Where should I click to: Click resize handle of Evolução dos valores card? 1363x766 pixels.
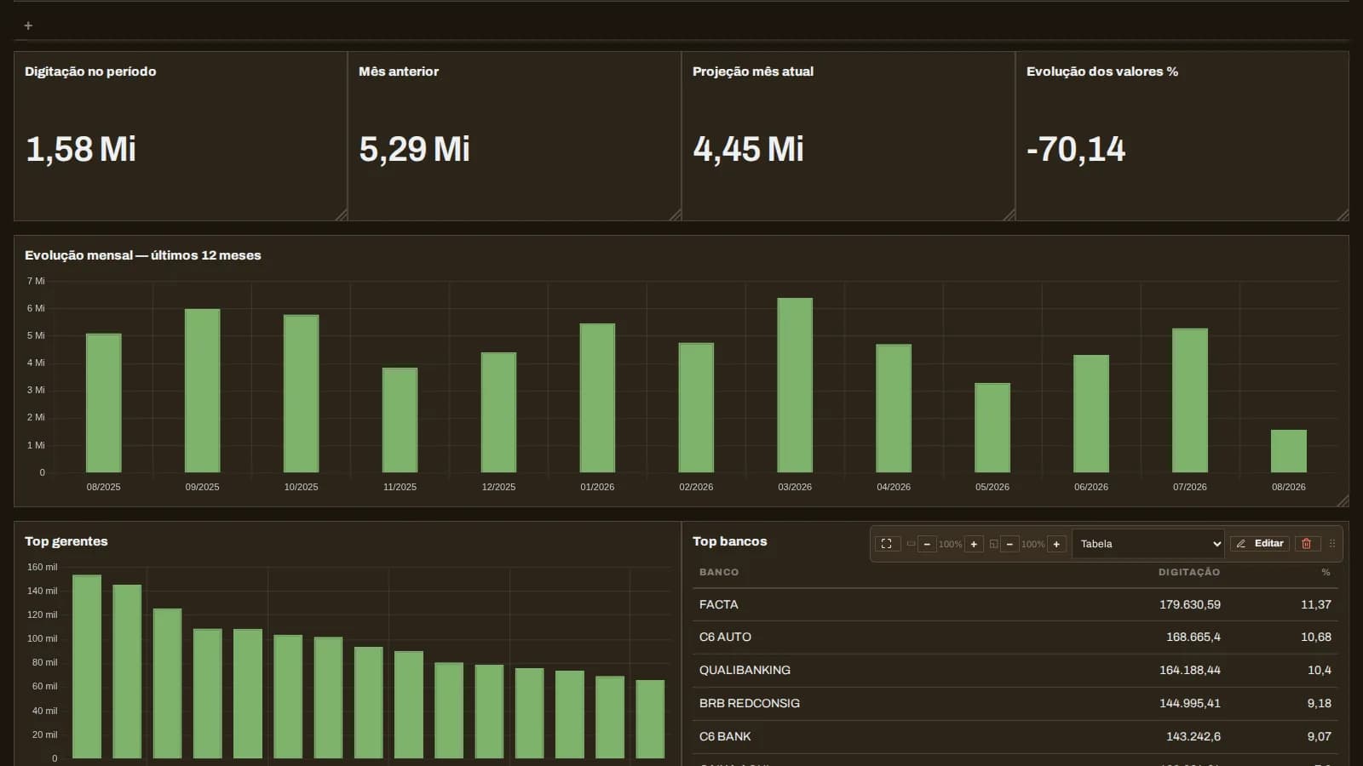[x=1343, y=215]
